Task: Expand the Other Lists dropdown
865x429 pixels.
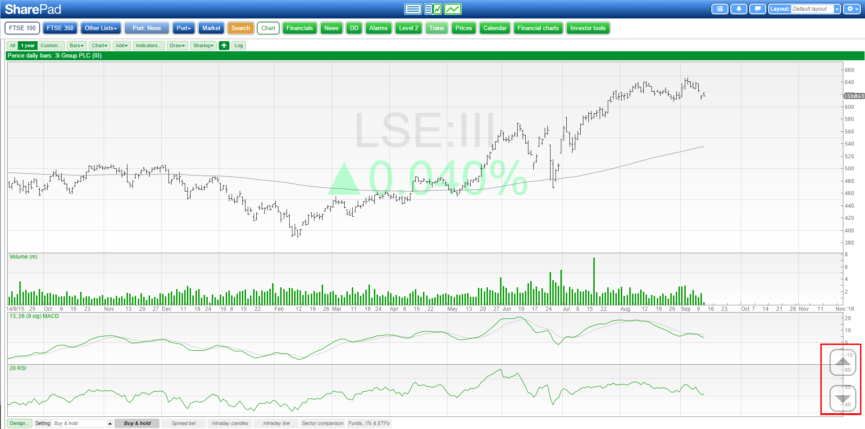Action: click(x=101, y=28)
